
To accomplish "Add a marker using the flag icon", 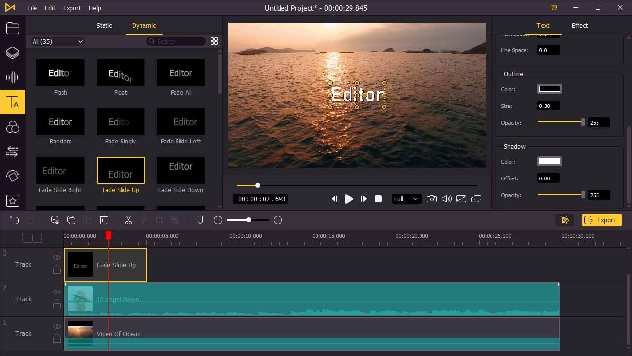I will tap(200, 220).
